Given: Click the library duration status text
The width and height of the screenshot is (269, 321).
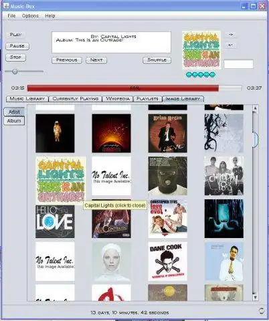Looking at the screenshot, I should point(130,313).
